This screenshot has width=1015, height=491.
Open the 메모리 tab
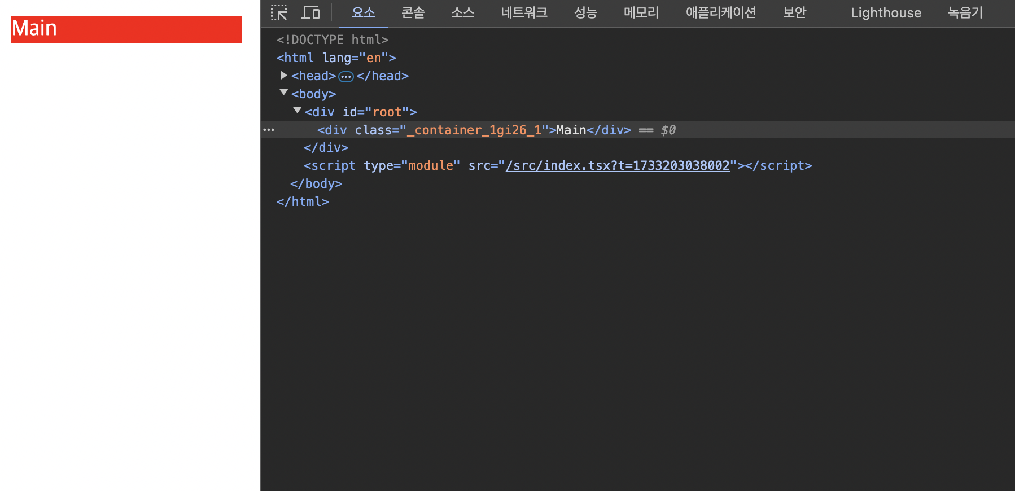641,13
